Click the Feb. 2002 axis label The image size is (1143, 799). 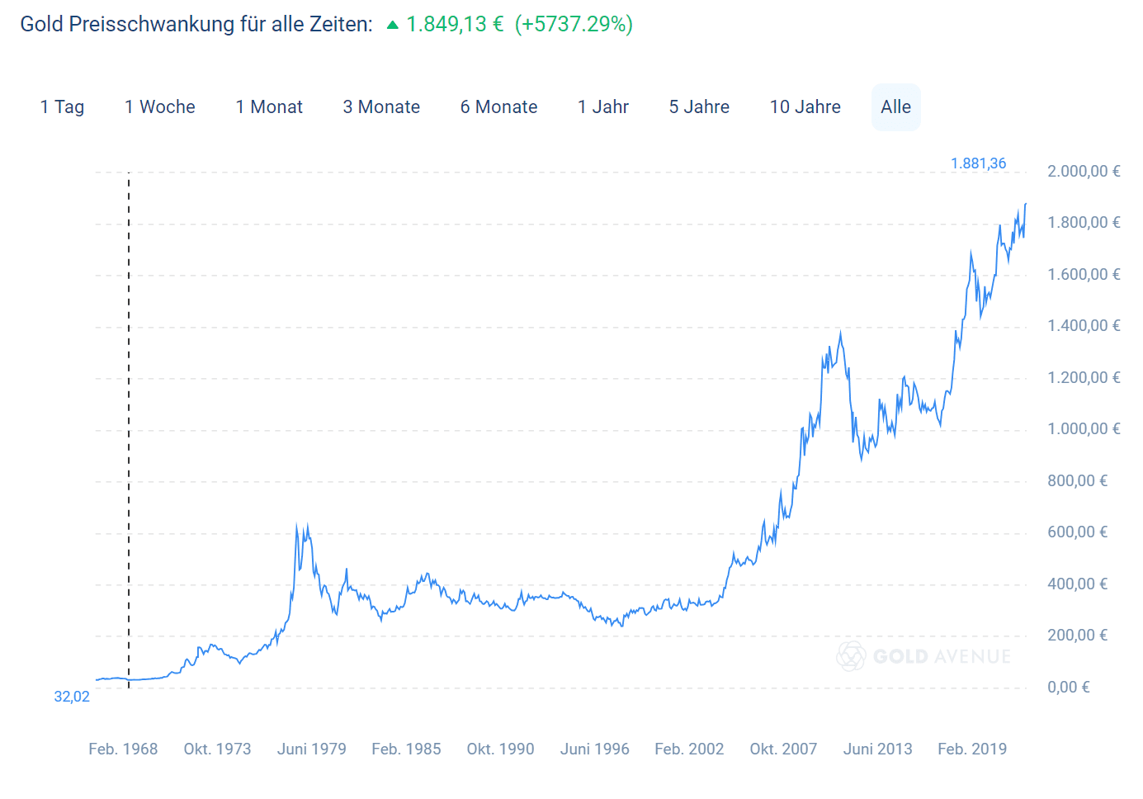coord(689,749)
